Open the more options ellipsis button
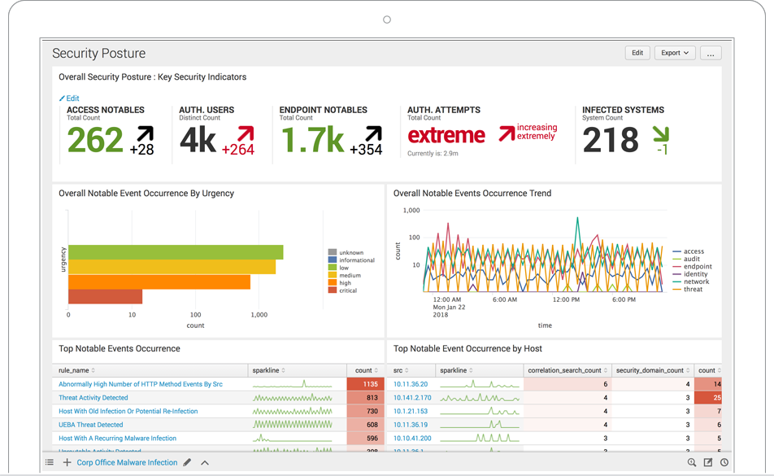 711,53
